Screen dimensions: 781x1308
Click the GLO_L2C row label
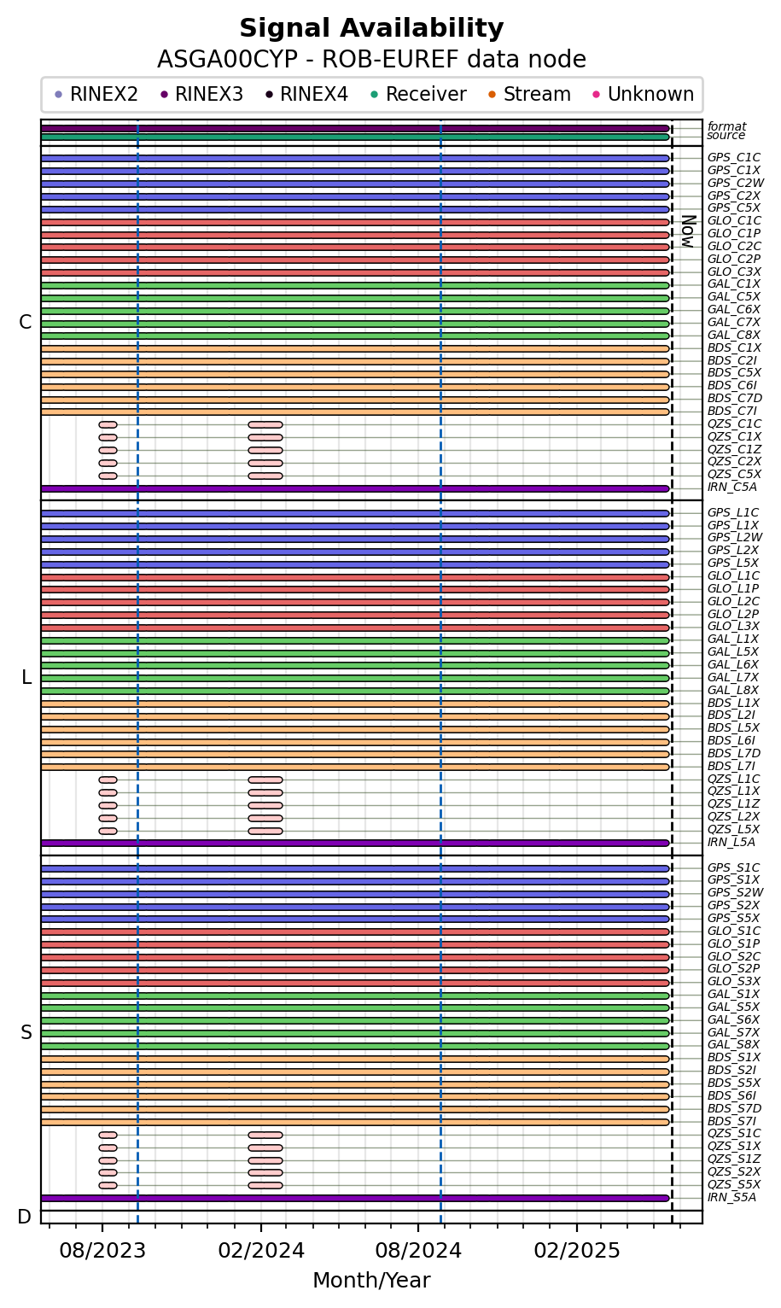point(733,602)
